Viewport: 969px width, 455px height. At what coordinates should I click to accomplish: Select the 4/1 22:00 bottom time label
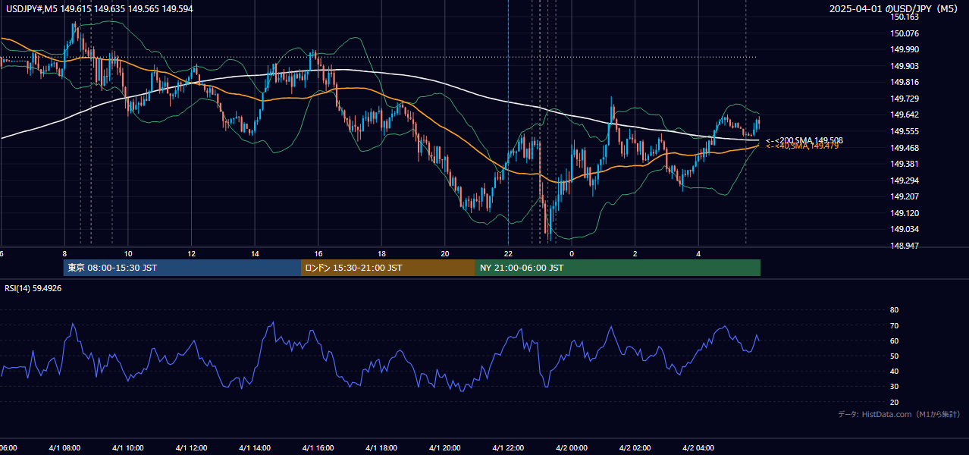coord(509,448)
